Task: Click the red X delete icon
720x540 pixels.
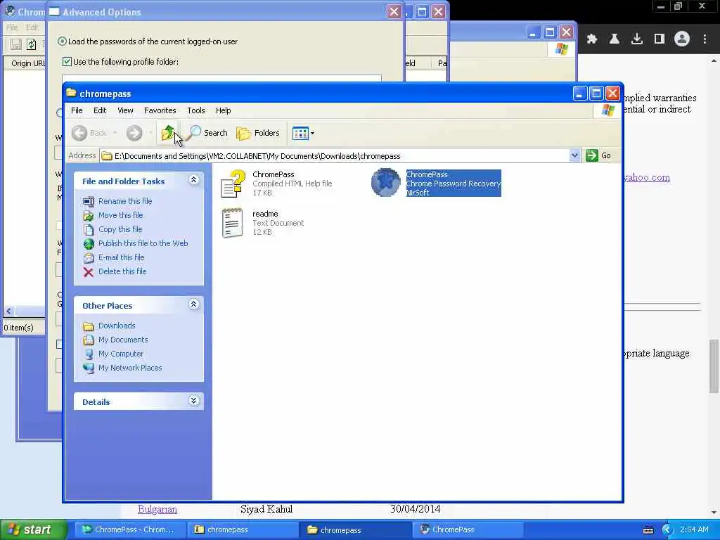Action: click(x=89, y=272)
